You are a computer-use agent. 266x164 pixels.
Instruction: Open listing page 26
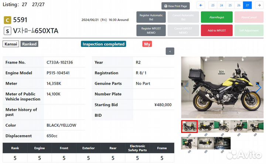[x=239, y=5]
